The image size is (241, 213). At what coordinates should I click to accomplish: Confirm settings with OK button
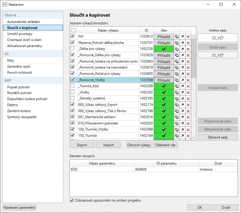click(200, 207)
